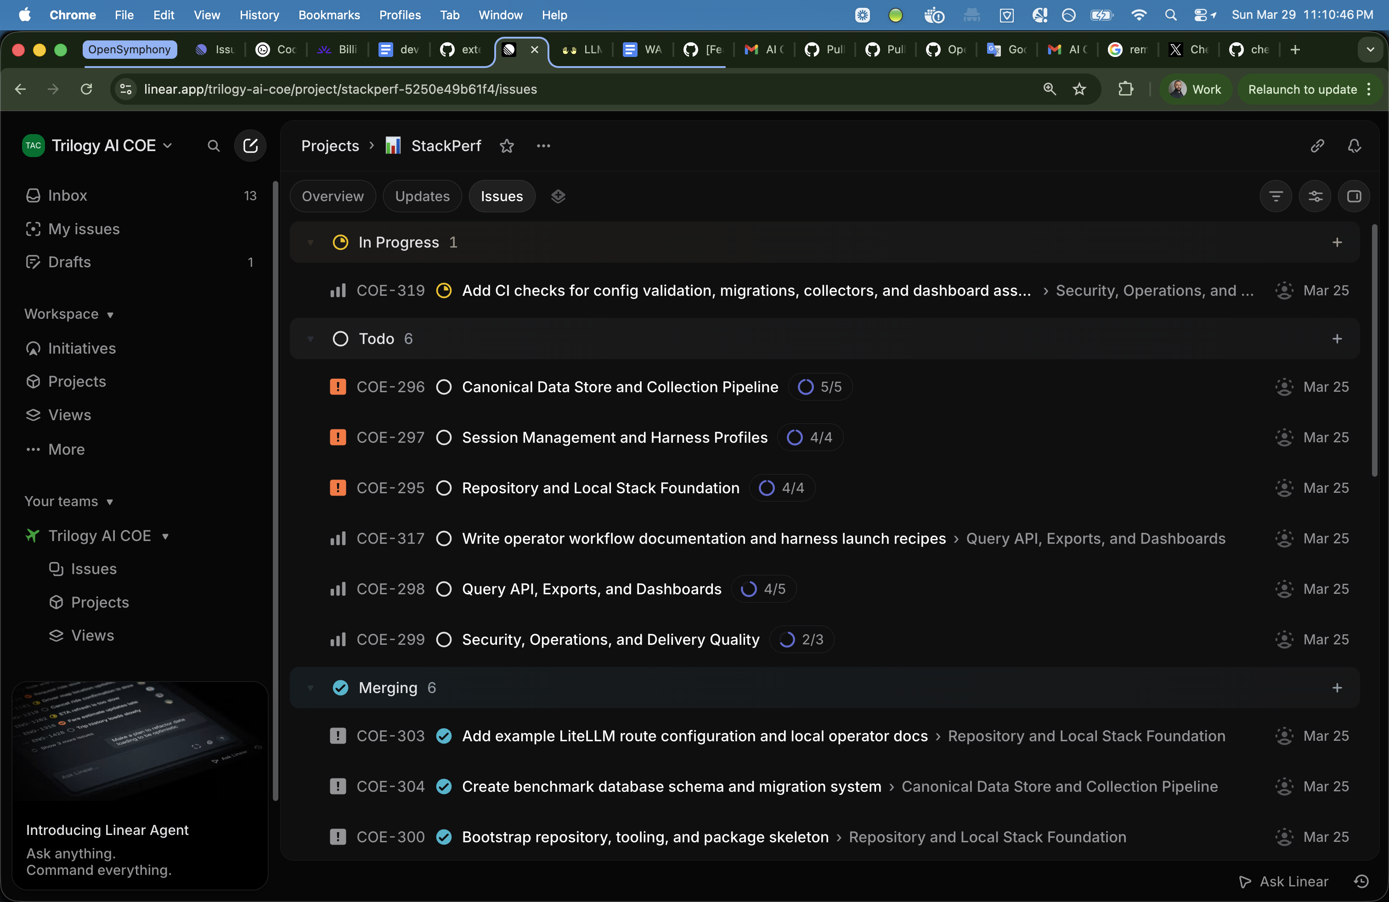This screenshot has height=902, width=1389.
Task: Click the 4/5 sub-issue progress on COE-298
Action: coord(763,589)
